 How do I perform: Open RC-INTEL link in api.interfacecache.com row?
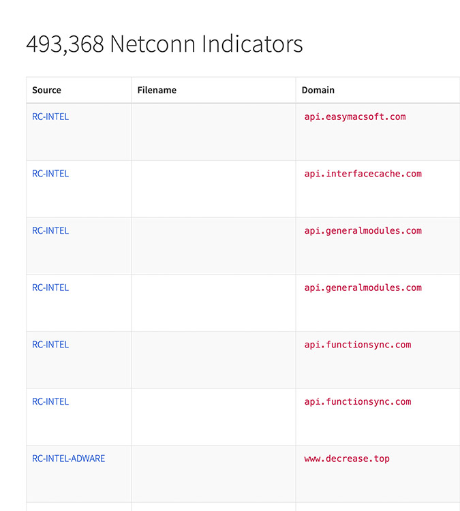click(x=50, y=174)
